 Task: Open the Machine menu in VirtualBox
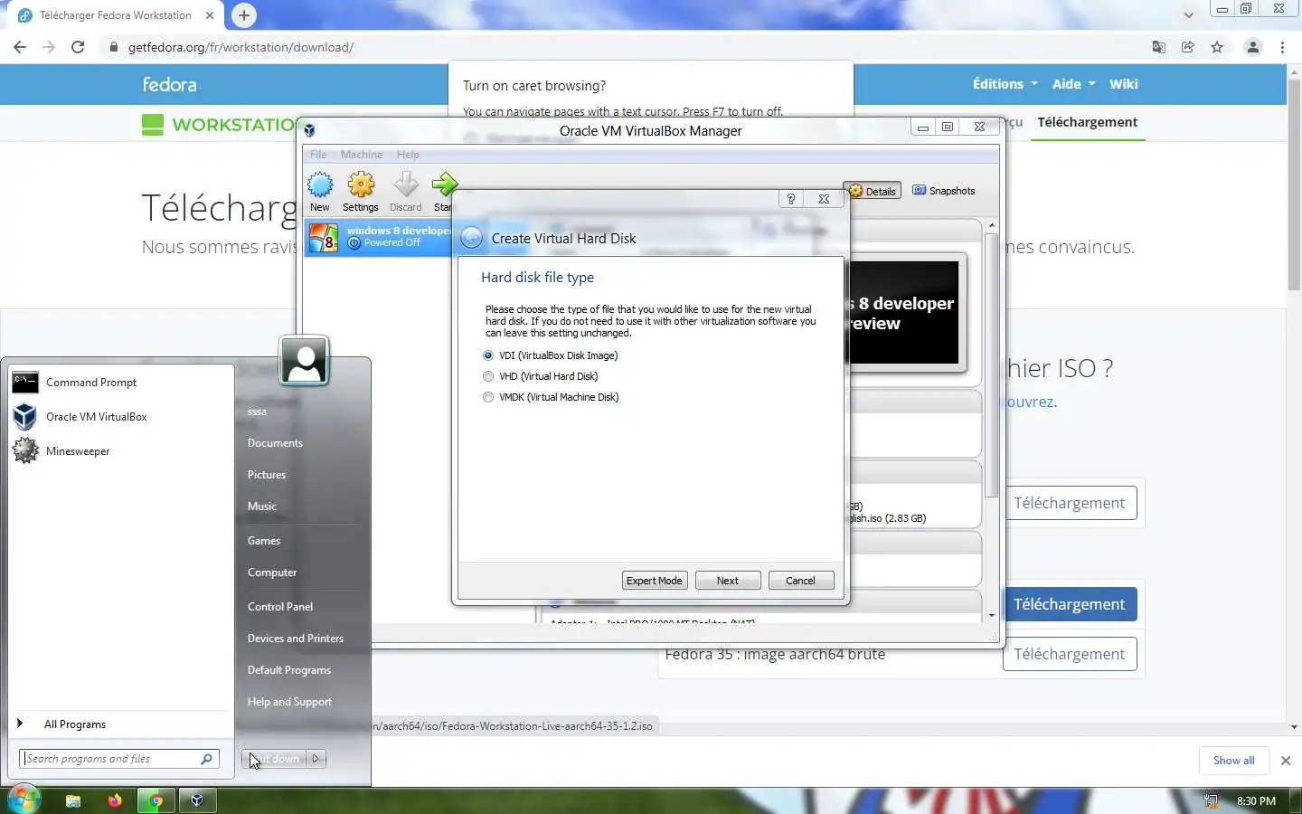pyautogui.click(x=362, y=155)
